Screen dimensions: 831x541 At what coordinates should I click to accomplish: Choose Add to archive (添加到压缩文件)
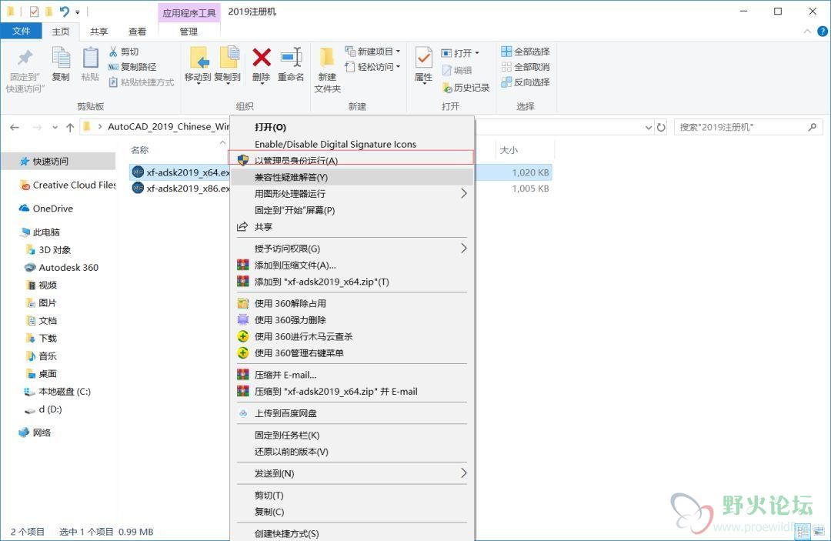(x=352, y=265)
